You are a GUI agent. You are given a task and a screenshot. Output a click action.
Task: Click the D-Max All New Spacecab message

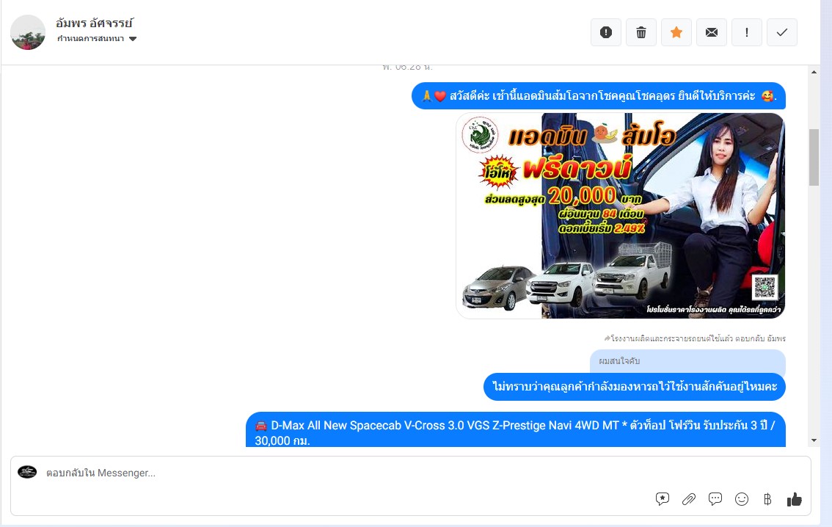click(x=516, y=430)
